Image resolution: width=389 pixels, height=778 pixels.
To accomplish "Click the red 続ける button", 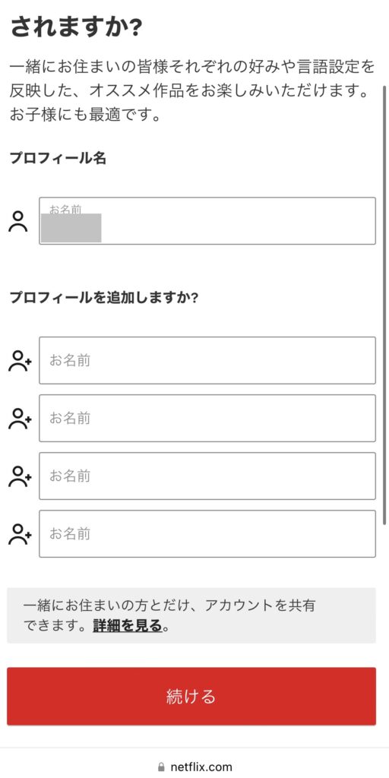I will (191, 696).
